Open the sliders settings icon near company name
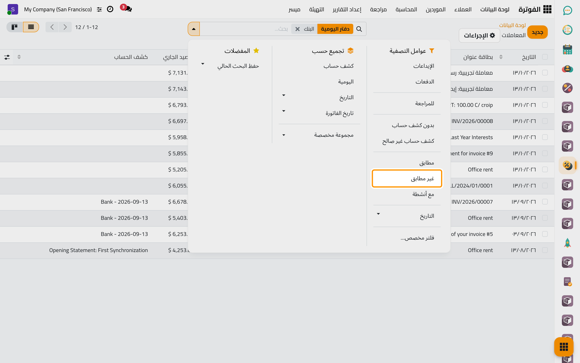 click(99, 9)
